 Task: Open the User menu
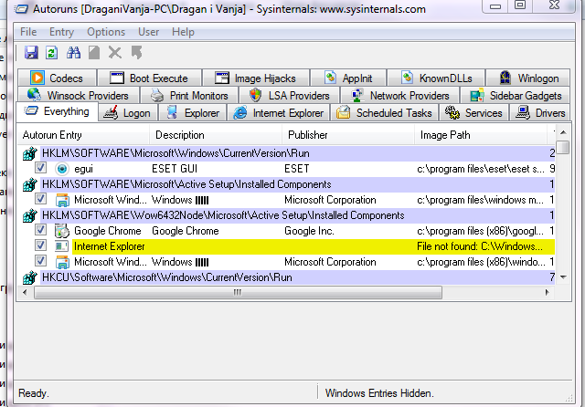[x=148, y=32]
